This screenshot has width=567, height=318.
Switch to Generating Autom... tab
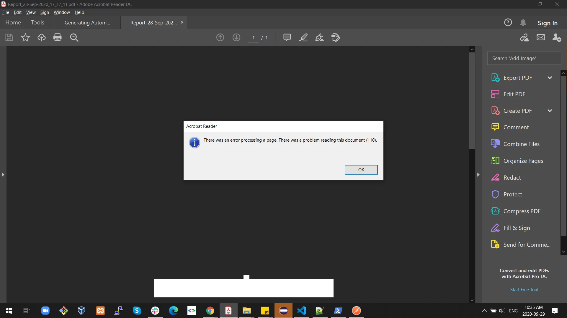point(87,23)
